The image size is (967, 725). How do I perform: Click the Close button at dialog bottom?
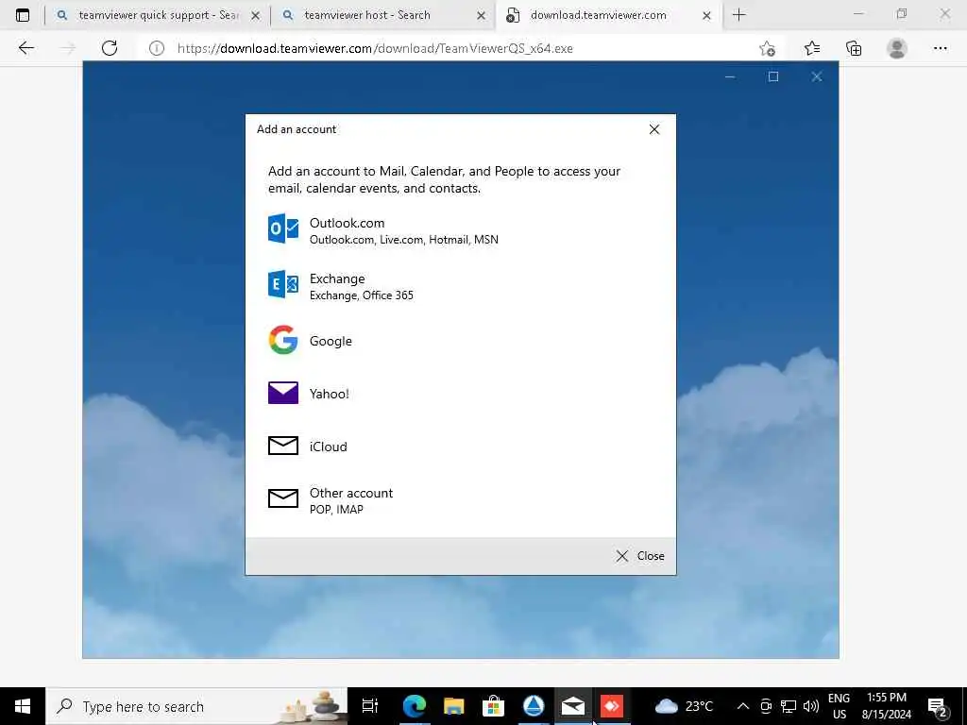pyautogui.click(x=640, y=556)
